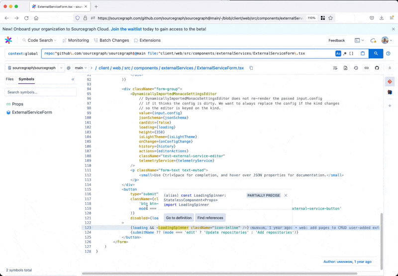Open second extension icon in right sidebar
Screen dimensions: 398x276
pos(390,92)
